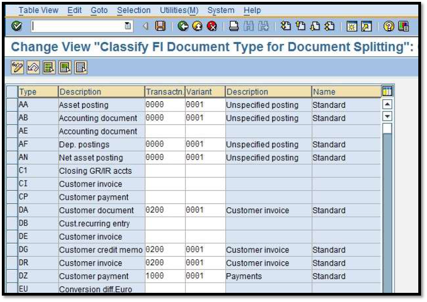
Task: Click the yellow Exit arrow icon
Action: 197,26
